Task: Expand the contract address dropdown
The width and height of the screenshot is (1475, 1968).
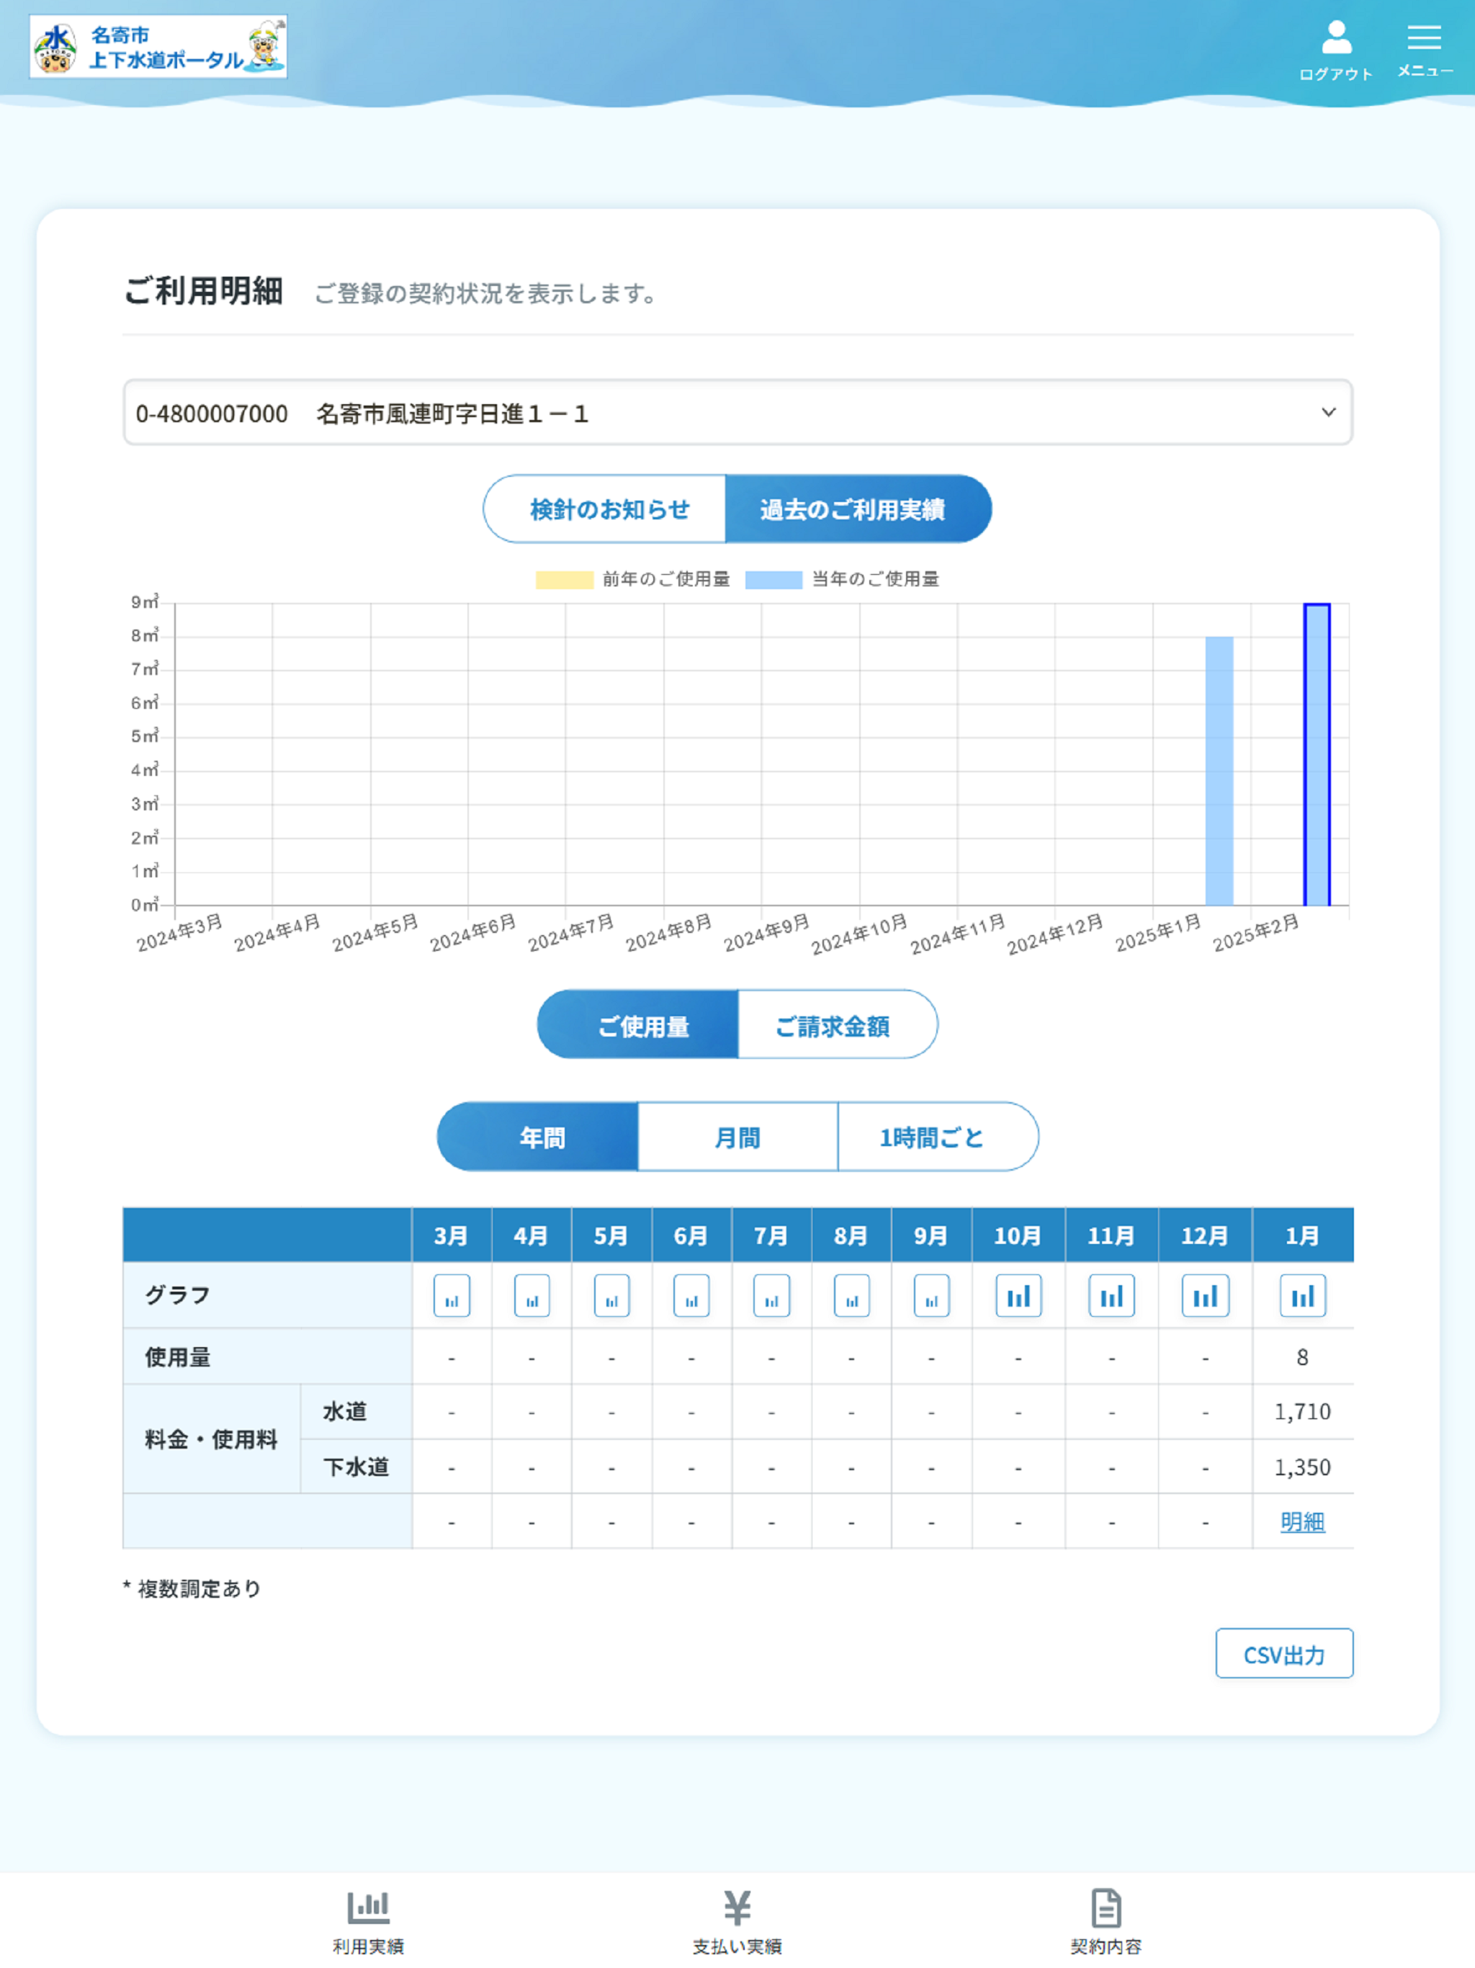Action: 737,413
